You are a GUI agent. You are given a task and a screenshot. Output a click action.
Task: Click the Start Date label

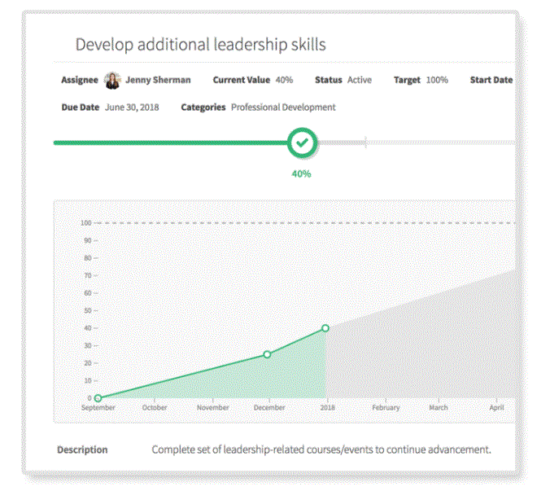click(x=491, y=80)
